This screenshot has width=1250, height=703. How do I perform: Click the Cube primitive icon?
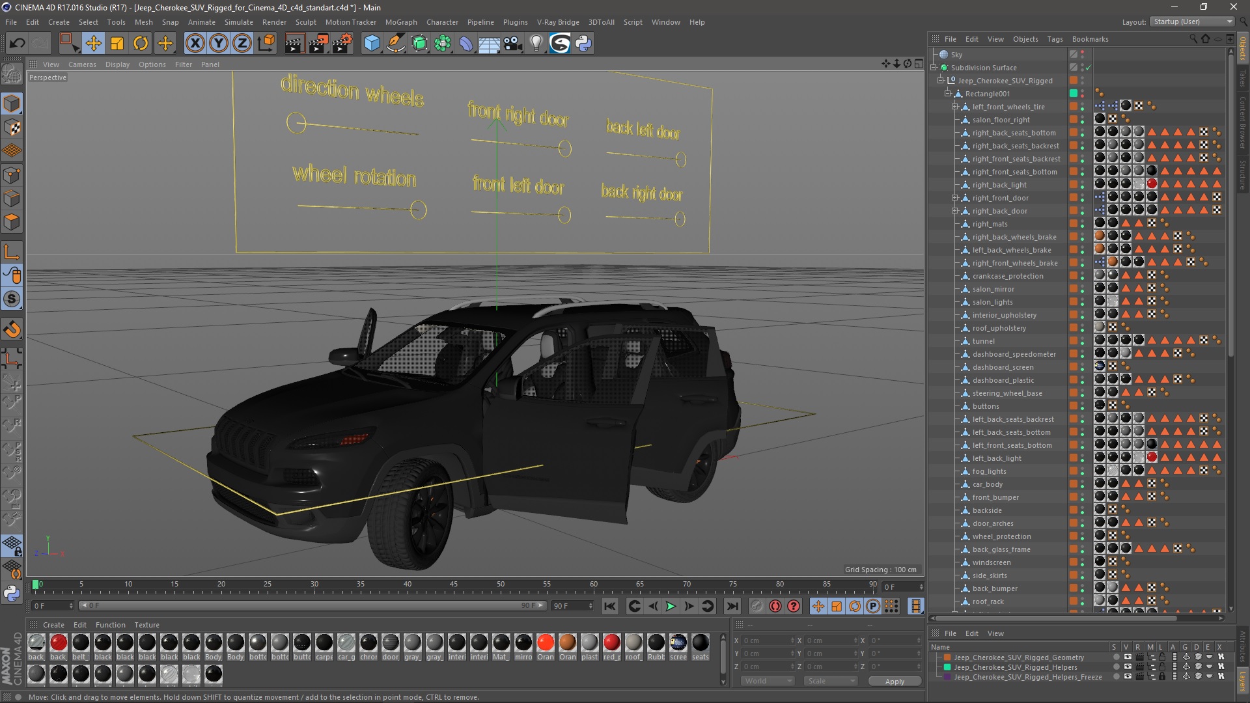click(372, 44)
